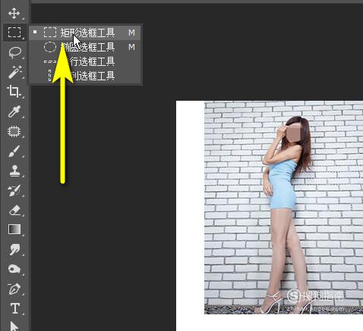
Task: Select the History Brush tool
Action: click(14, 190)
